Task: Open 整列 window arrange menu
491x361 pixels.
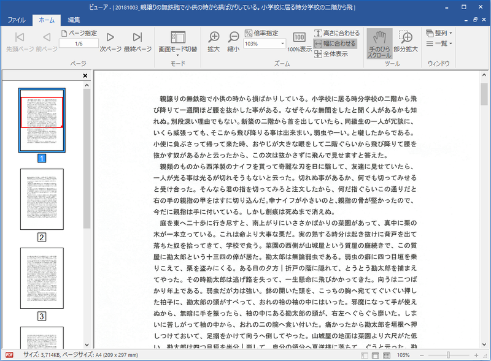Action: (x=439, y=33)
